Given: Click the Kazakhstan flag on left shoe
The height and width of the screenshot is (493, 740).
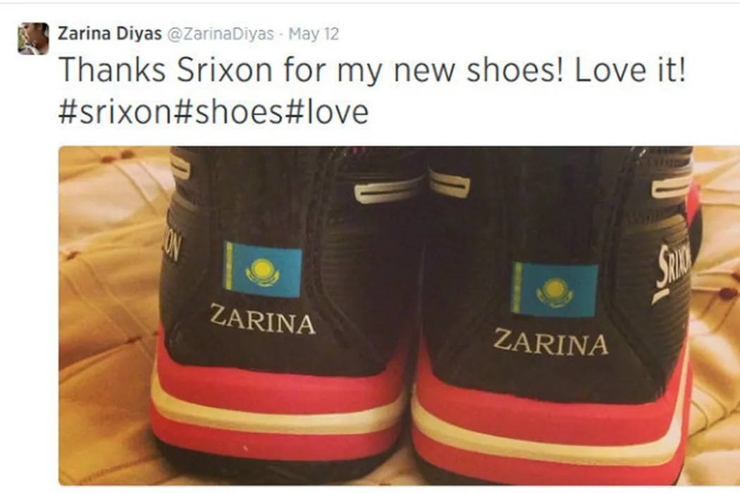Looking at the screenshot, I should click(262, 269).
